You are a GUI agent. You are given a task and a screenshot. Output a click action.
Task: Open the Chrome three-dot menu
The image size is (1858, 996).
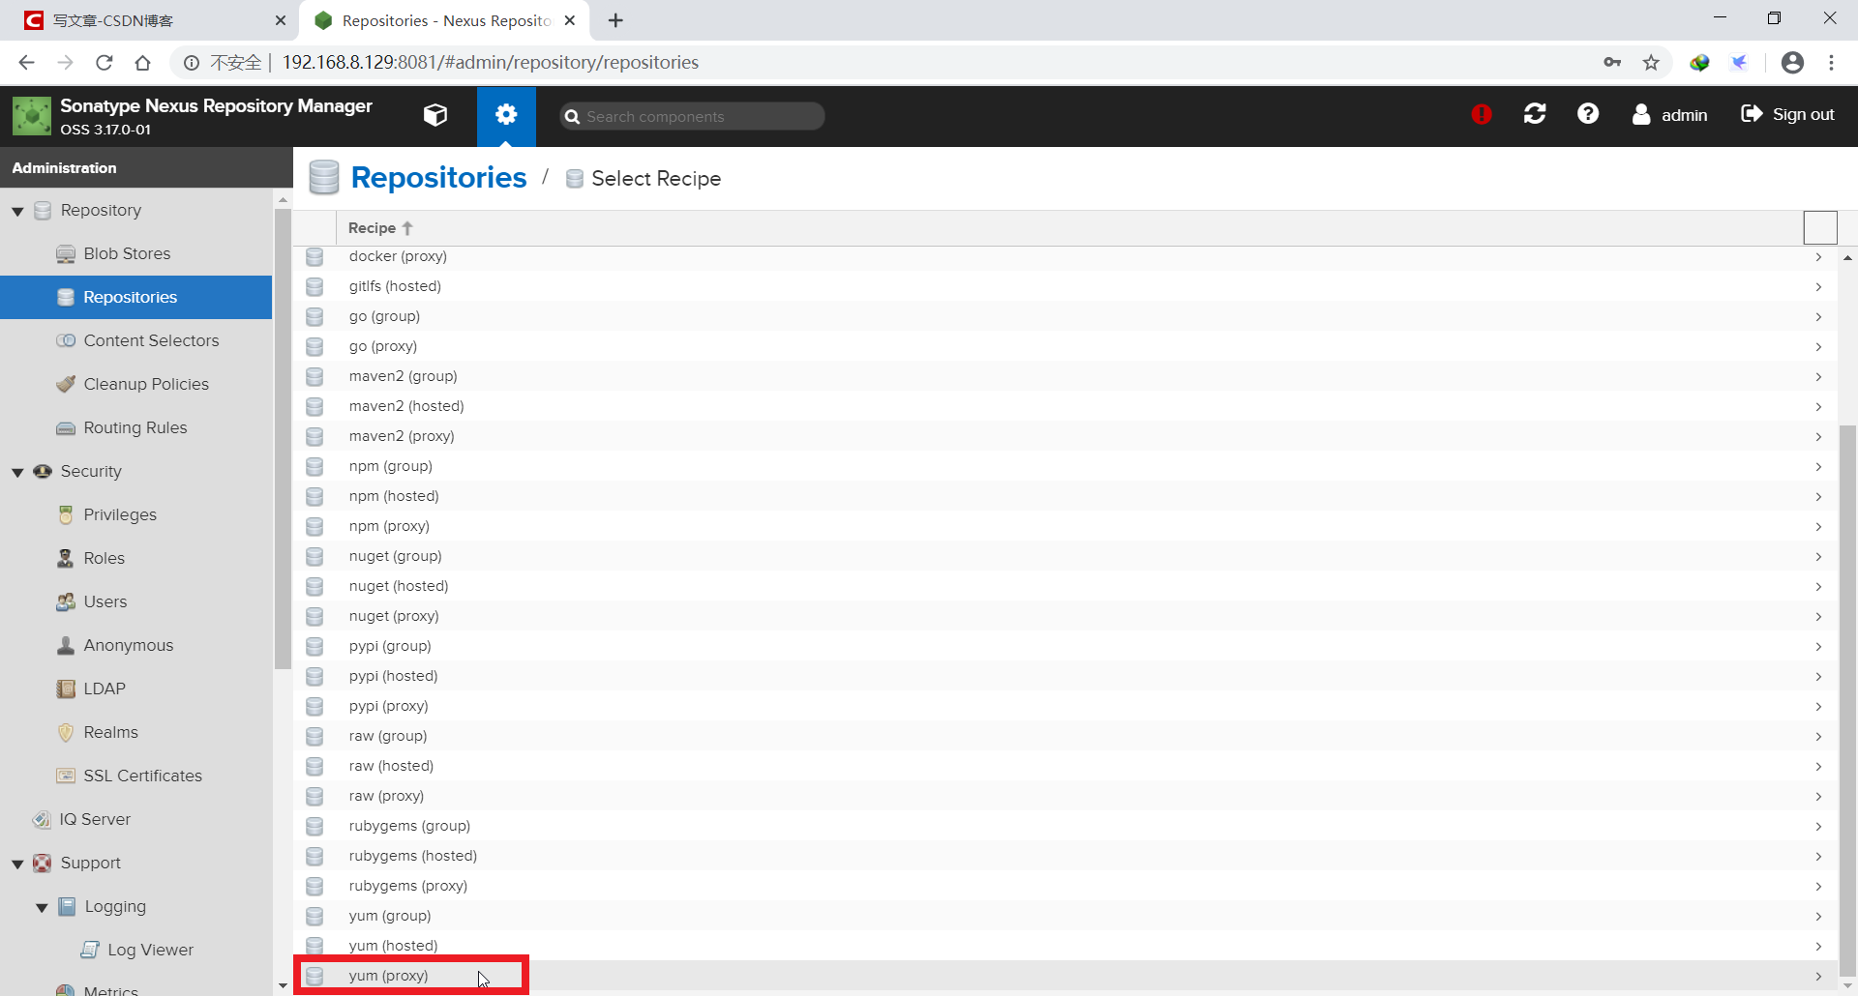1831,63
